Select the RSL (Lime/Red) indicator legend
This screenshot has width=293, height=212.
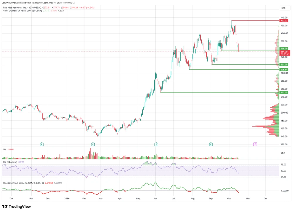pyautogui.click(x=23, y=183)
